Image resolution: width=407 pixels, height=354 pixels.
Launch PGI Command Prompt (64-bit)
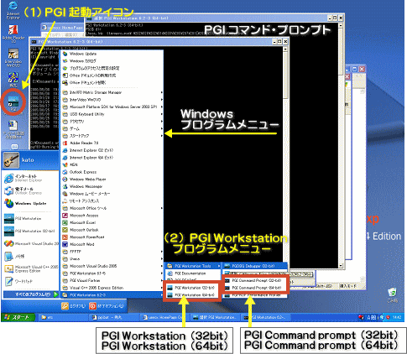pos(256,288)
